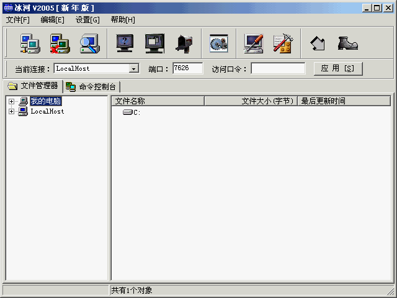Click the tools and bricks icon
The height and width of the screenshot is (298, 397).
click(283, 43)
